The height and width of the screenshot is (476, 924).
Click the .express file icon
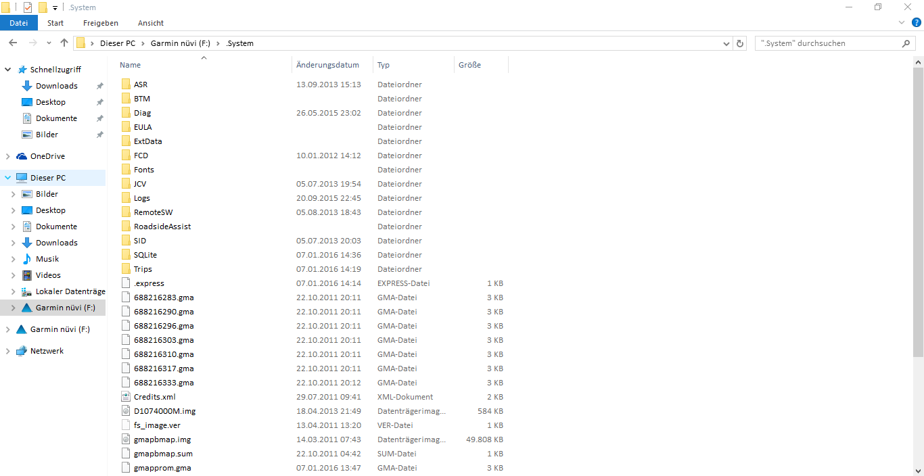126,283
